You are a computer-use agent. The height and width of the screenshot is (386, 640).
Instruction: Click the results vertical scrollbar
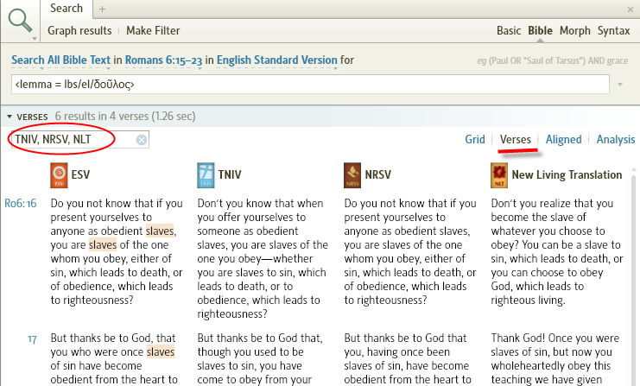click(x=633, y=277)
